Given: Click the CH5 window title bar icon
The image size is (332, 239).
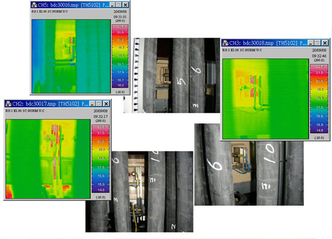Looking at the screenshot, I should pyautogui.click(x=34, y=5).
